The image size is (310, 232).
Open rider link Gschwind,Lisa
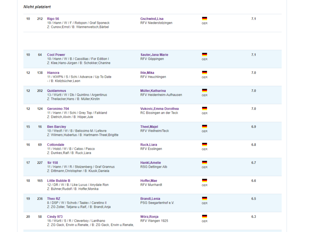(152, 19)
